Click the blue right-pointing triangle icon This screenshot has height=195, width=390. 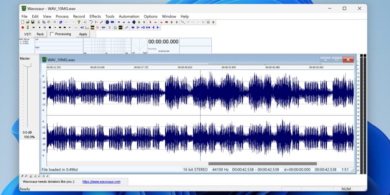coord(158,27)
